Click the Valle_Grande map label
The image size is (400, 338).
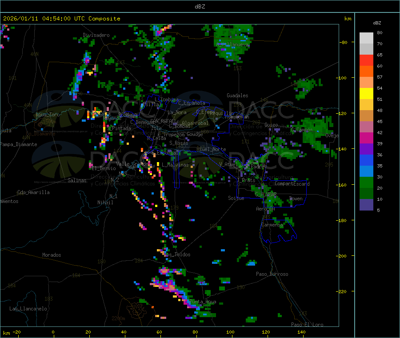point(132,164)
